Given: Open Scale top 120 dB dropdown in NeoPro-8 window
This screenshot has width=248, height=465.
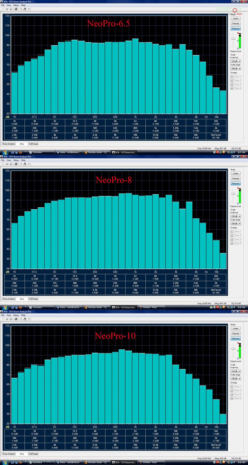Looking at the screenshot, I should tap(235, 216).
